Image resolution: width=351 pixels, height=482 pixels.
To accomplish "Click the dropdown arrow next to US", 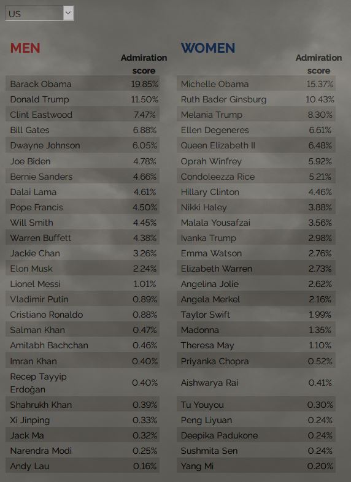I will click(x=68, y=13).
